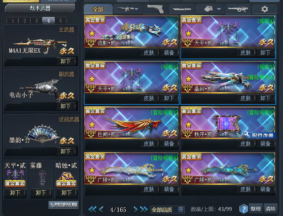
Task: Expand the rifle category dropdown arrow
Action: 137,9
